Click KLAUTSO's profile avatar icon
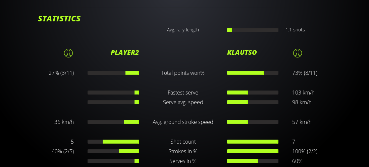 point(298,53)
